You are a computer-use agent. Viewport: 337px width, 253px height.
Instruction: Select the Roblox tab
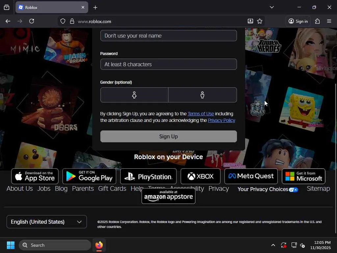52,7
